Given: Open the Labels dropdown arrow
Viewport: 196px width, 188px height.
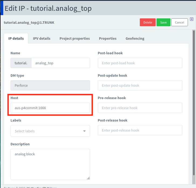Looking at the screenshot, I should (84, 131).
